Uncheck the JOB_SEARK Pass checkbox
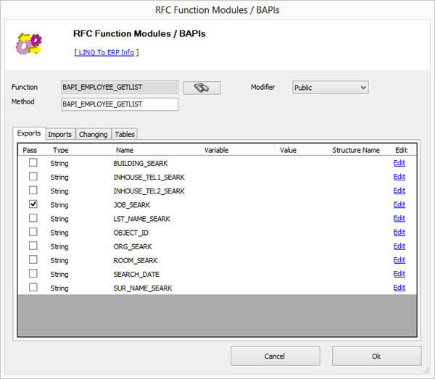 (x=33, y=205)
